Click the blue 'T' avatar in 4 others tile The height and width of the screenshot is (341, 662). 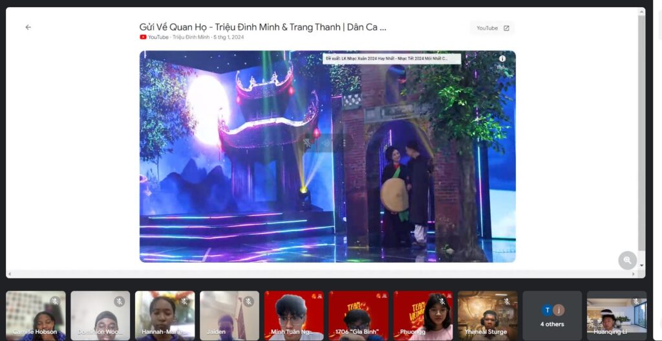[x=547, y=310]
